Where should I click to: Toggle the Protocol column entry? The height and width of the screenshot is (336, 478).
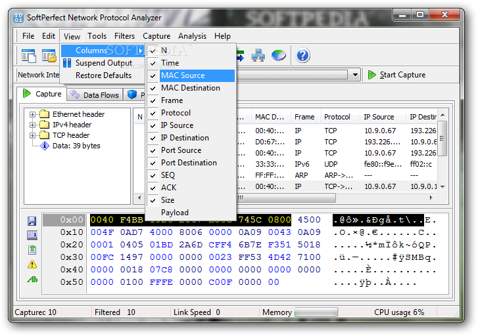point(191,113)
